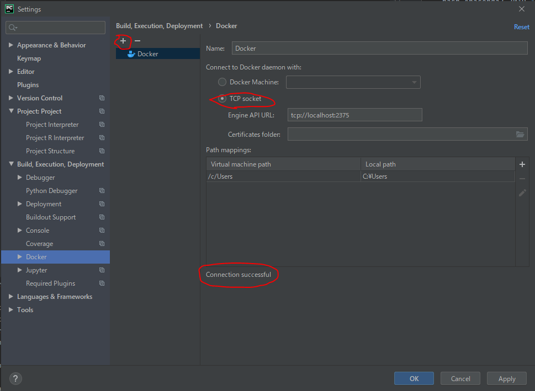The image size is (535, 391).
Task: Expand Languages & Frameworks section
Action: pos(11,297)
